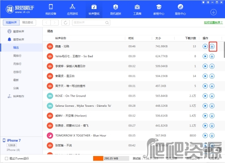Play the So Bad ringtone
This screenshot has height=163, width=225.
(x=205, y=56)
